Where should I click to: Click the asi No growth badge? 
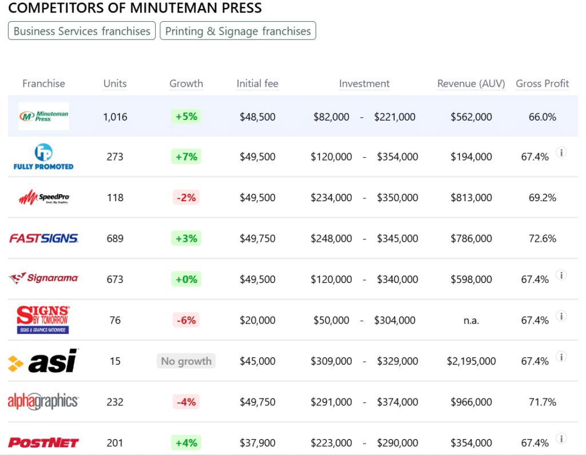point(186,361)
